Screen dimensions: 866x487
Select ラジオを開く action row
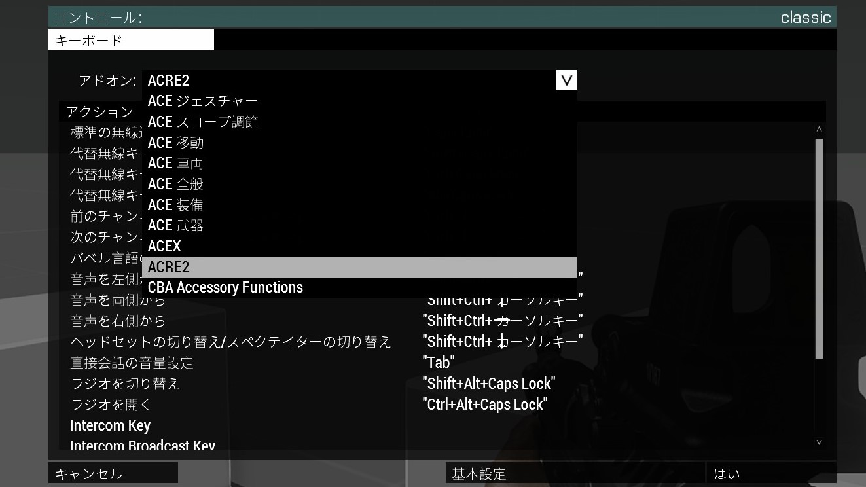437,405
